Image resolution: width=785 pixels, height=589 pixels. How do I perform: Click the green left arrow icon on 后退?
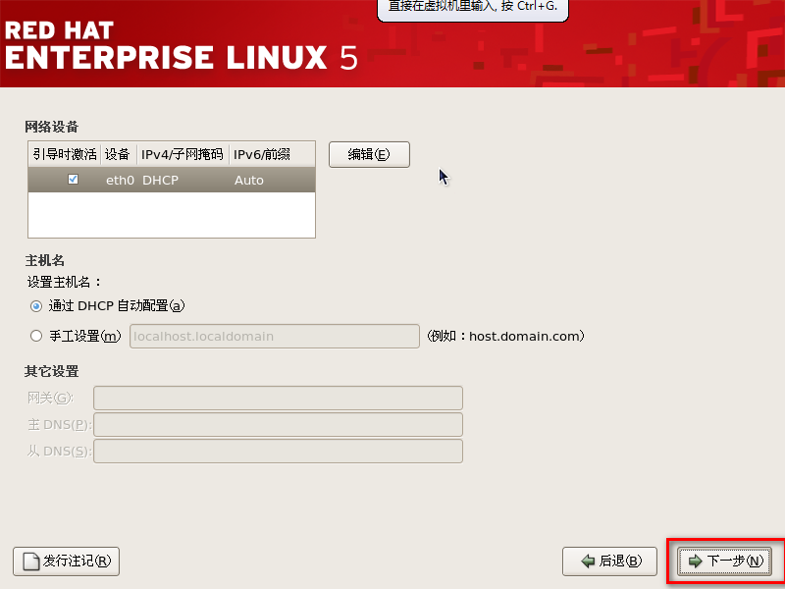(588, 562)
